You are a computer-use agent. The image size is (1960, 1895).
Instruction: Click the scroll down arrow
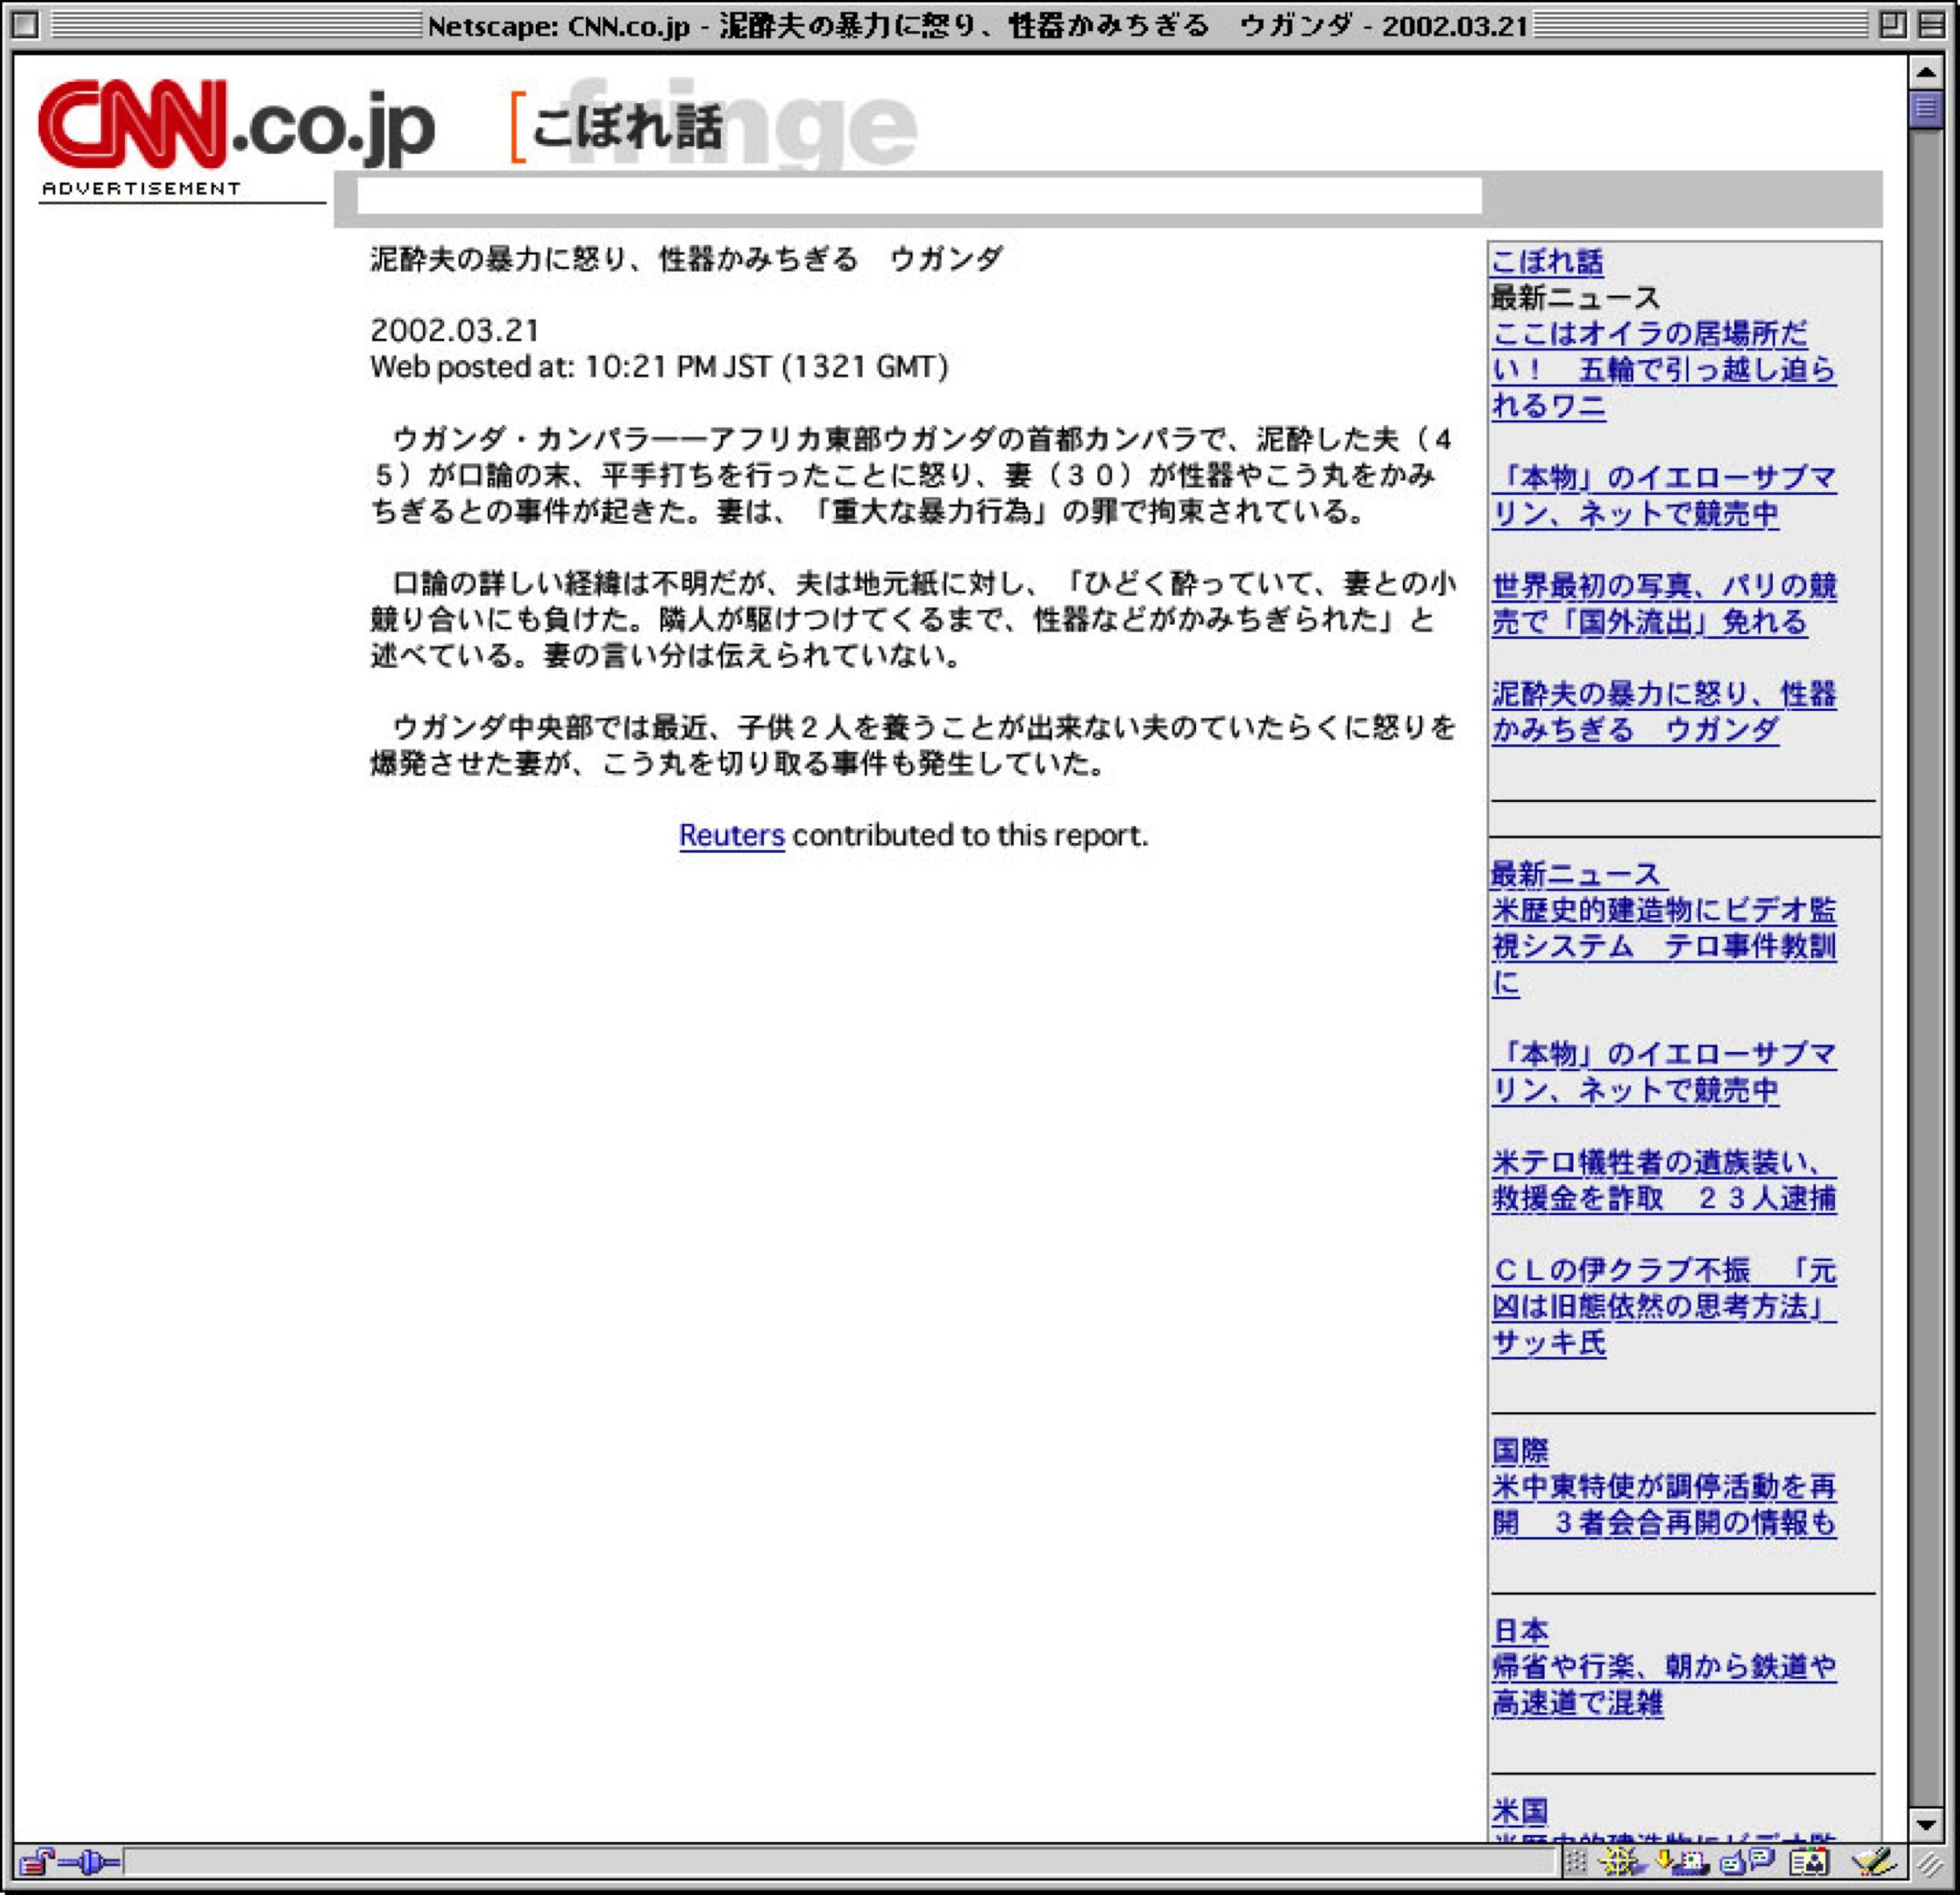tap(1925, 1824)
